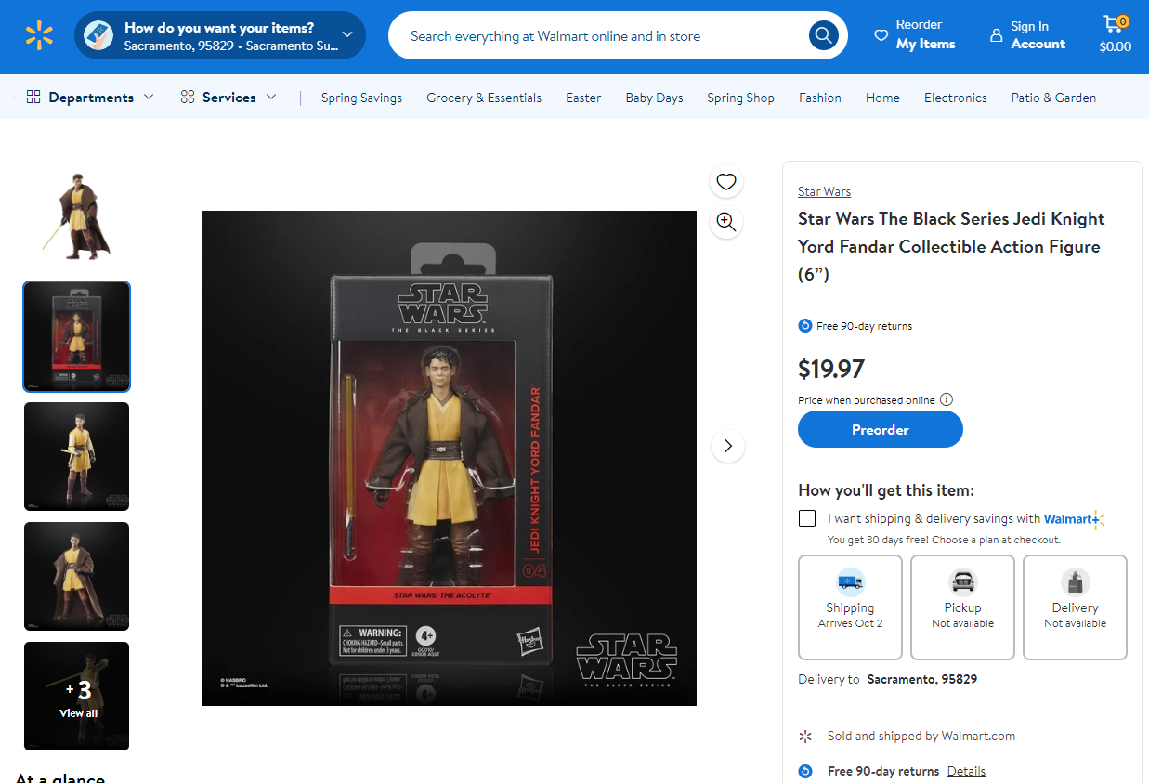Open Grocery & Essentials nav item
This screenshot has height=783, width=1149.
(484, 98)
